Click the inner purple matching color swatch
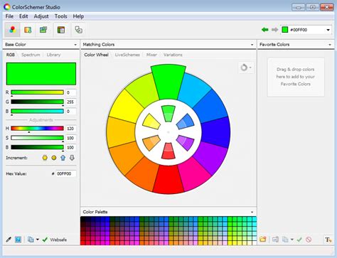 click(186, 143)
